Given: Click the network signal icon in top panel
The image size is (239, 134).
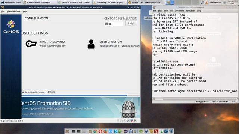Looking at the screenshot, I should pyautogui.click(x=202, y=3).
